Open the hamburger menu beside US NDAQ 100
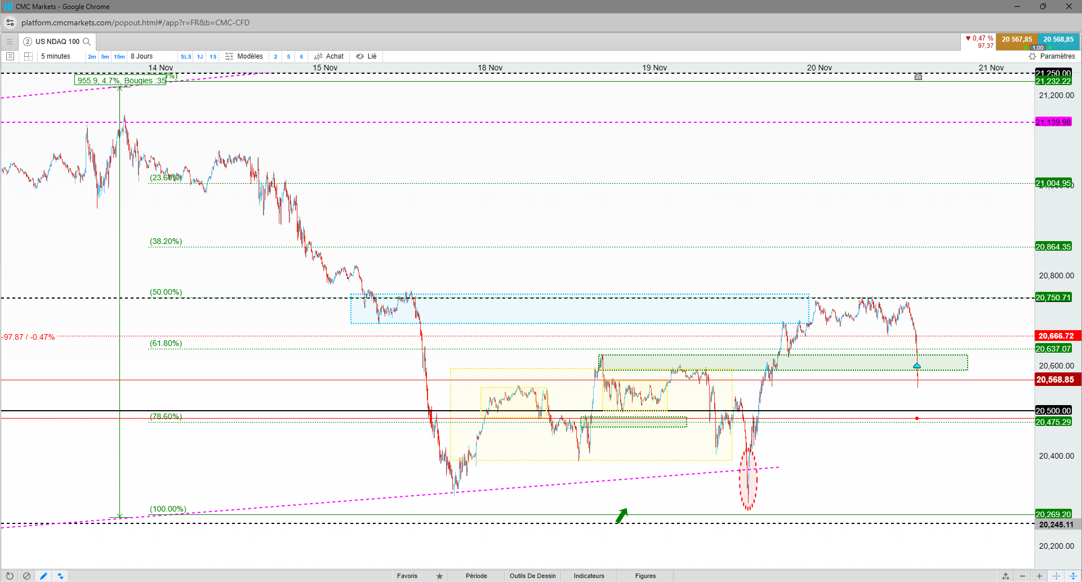The height and width of the screenshot is (582, 1082). click(x=9, y=42)
